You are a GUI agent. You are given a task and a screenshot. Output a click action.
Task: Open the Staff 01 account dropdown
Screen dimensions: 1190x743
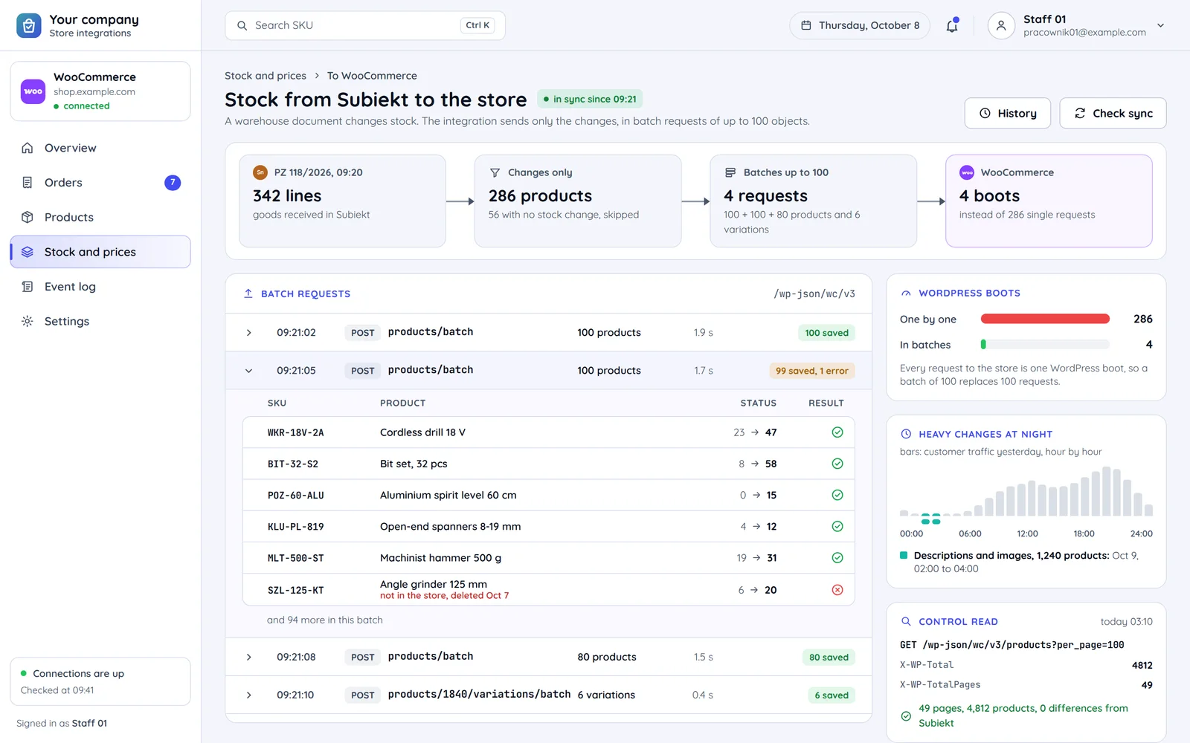pos(1160,25)
